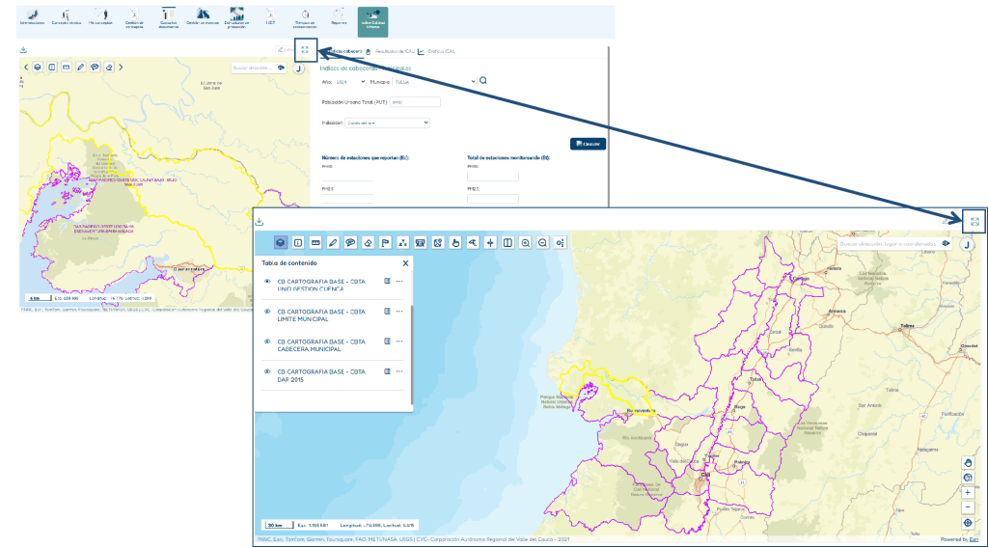Click the back-arrow navigation tool in large map toolbar
The height and width of the screenshot is (547, 988).
pos(473,242)
